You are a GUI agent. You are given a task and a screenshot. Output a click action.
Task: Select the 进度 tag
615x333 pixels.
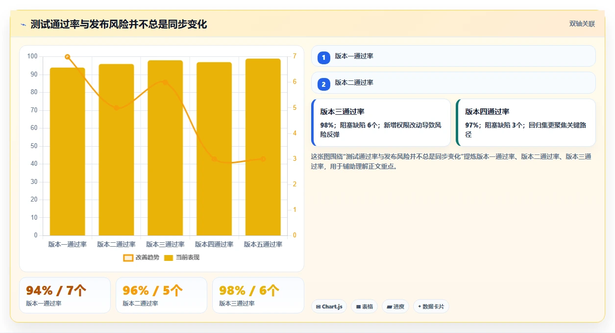tap(395, 307)
